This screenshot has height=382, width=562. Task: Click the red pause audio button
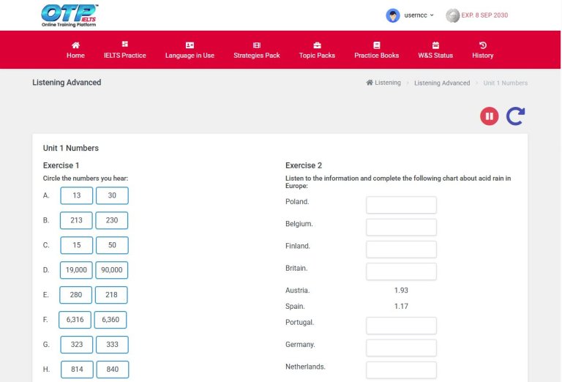(x=490, y=116)
